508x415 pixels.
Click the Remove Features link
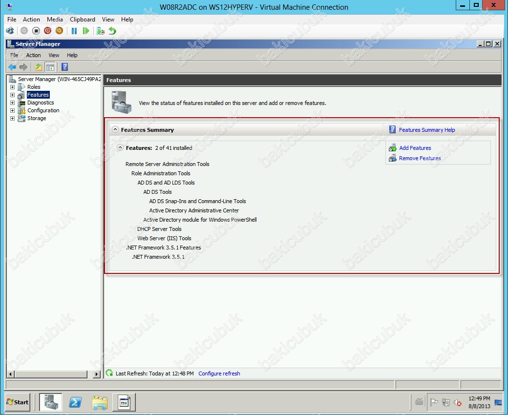point(420,158)
